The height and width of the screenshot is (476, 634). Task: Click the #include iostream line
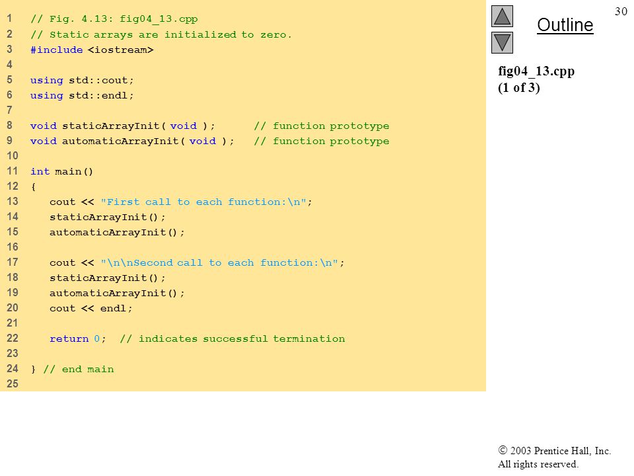pyautogui.click(x=92, y=50)
